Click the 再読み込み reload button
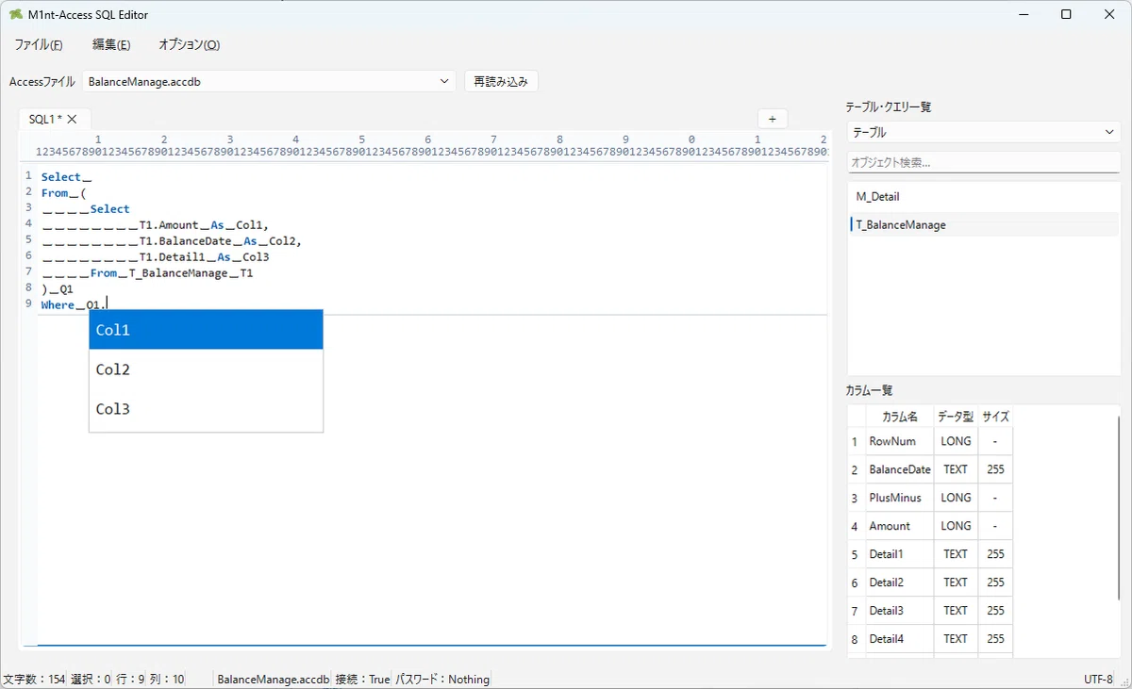 click(x=501, y=82)
